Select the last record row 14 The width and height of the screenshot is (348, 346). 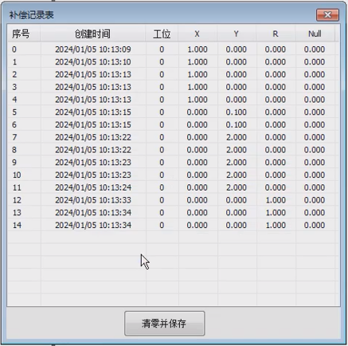(173, 226)
